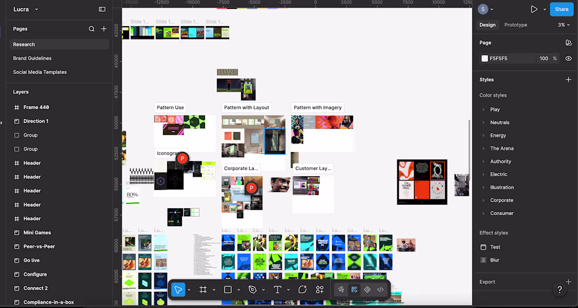Select the Comment tool
This screenshot has width=578, height=308.
point(302,290)
